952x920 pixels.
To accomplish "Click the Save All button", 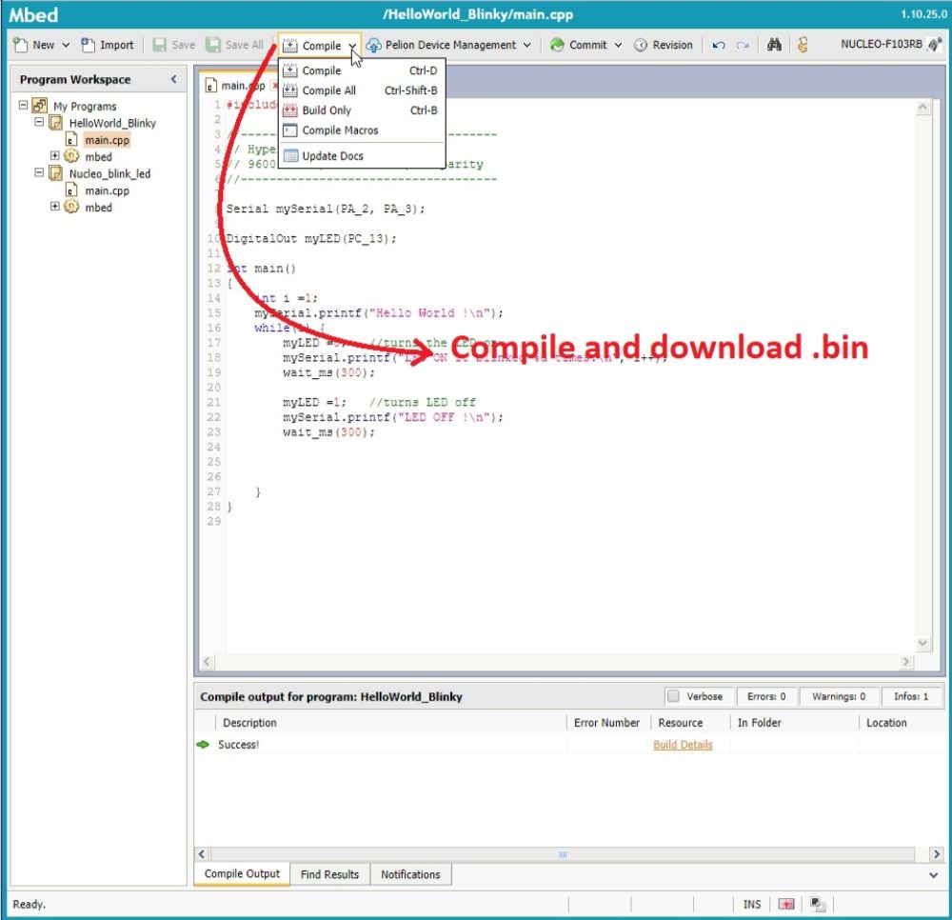I will coord(235,45).
